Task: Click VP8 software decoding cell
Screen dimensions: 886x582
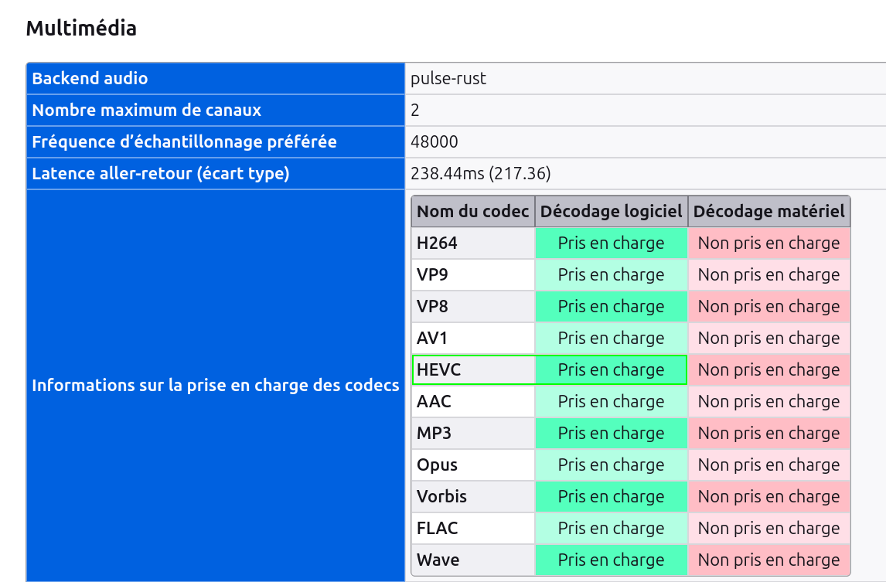Action: 612,306
